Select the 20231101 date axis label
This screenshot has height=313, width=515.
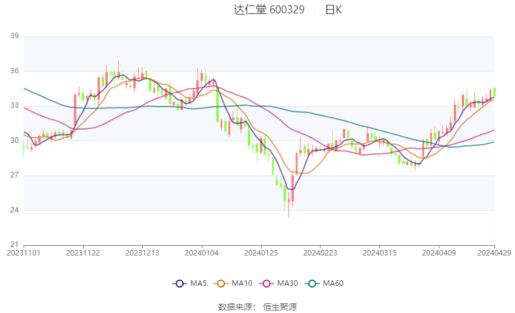click(24, 253)
